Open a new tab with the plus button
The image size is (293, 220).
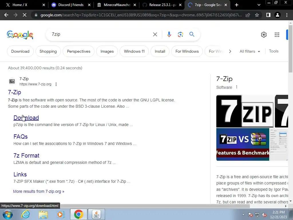(x=237, y=5)
